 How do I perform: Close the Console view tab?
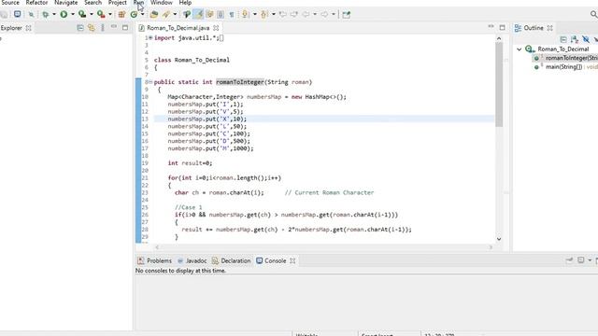coord(292,260)
